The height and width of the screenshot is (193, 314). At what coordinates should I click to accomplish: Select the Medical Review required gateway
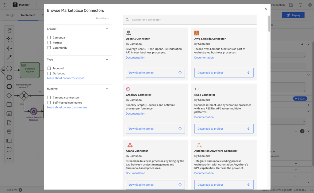click(x=24, y=96)
